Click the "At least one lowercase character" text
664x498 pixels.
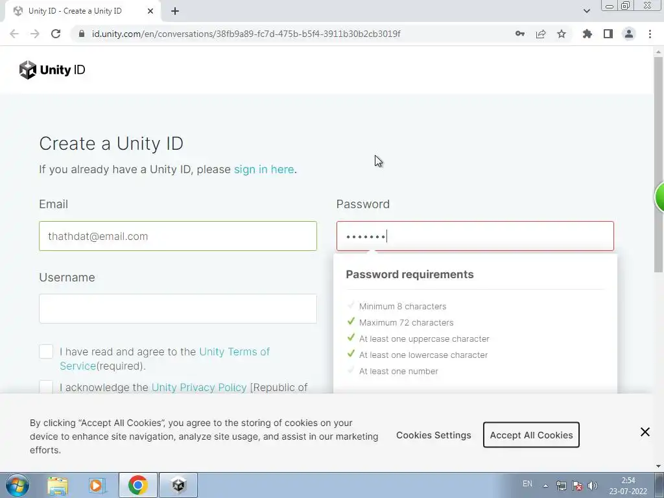[x=423, y=355]
